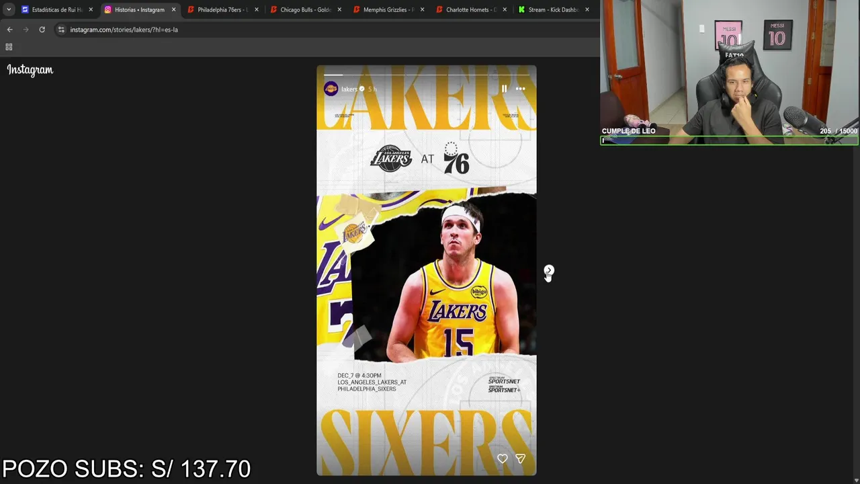
Task: Close the Stream Kick Dashboard tab
Action: [x=587, y=9]
